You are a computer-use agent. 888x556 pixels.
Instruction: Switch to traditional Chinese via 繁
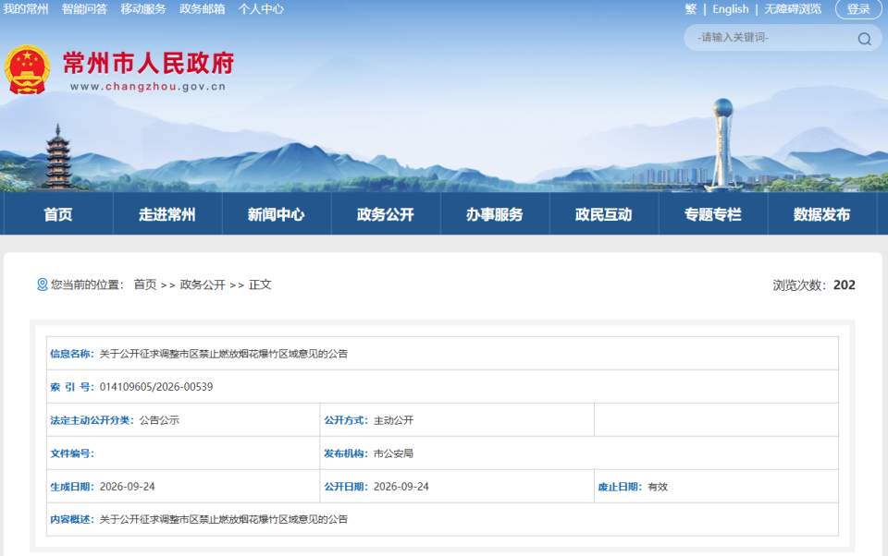[690, 9]
